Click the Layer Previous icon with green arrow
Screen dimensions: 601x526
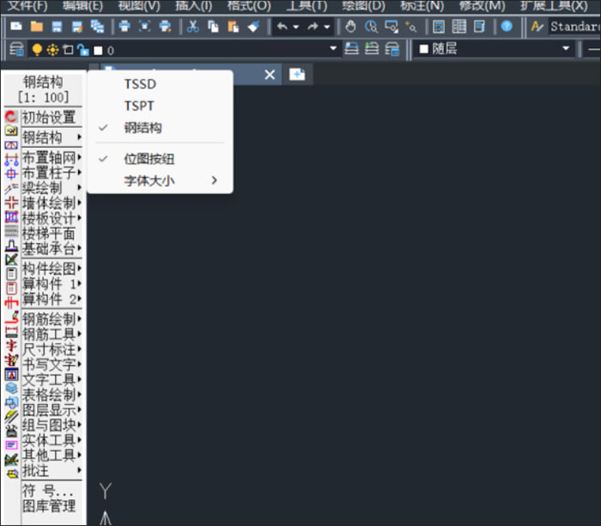[372, 49]
